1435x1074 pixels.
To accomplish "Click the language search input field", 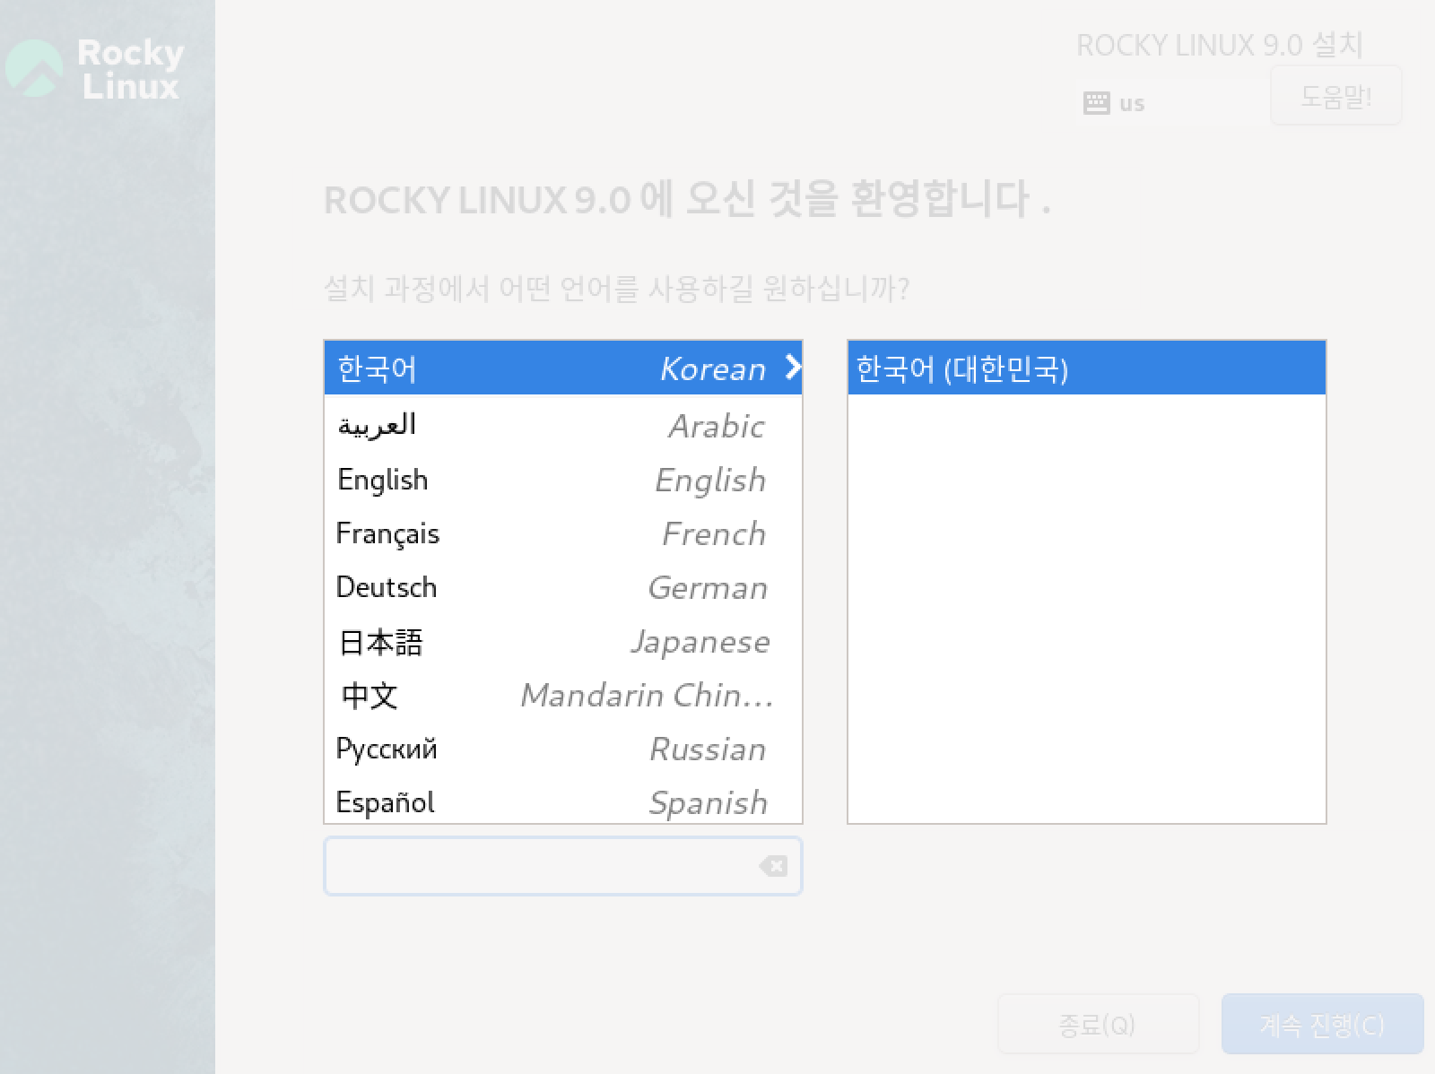I will 562,866.
